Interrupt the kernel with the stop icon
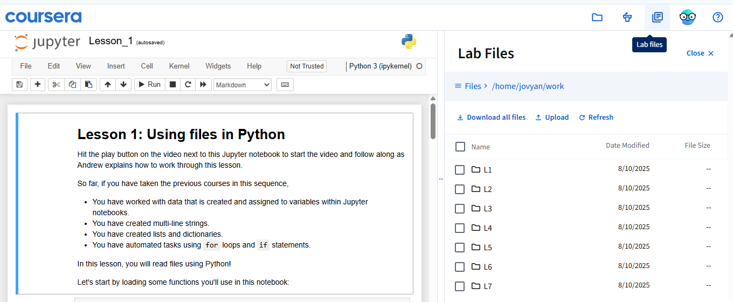The height and width of the screenshot is (302, 733). [x=172, y=85]
